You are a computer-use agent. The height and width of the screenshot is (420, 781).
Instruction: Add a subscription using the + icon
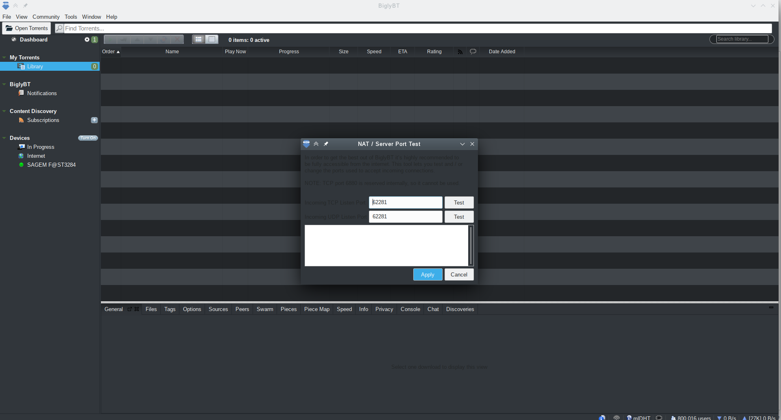[94, 120]
